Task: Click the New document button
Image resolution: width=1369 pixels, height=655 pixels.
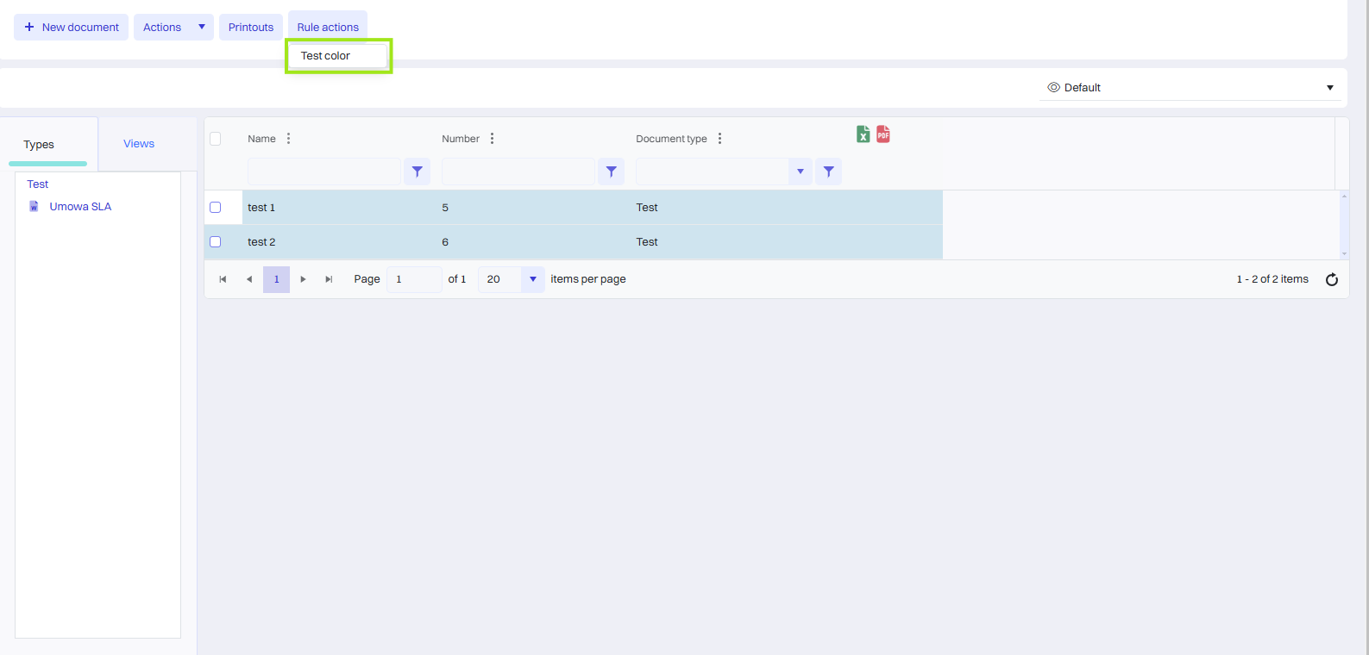Action: coord(72,28)
